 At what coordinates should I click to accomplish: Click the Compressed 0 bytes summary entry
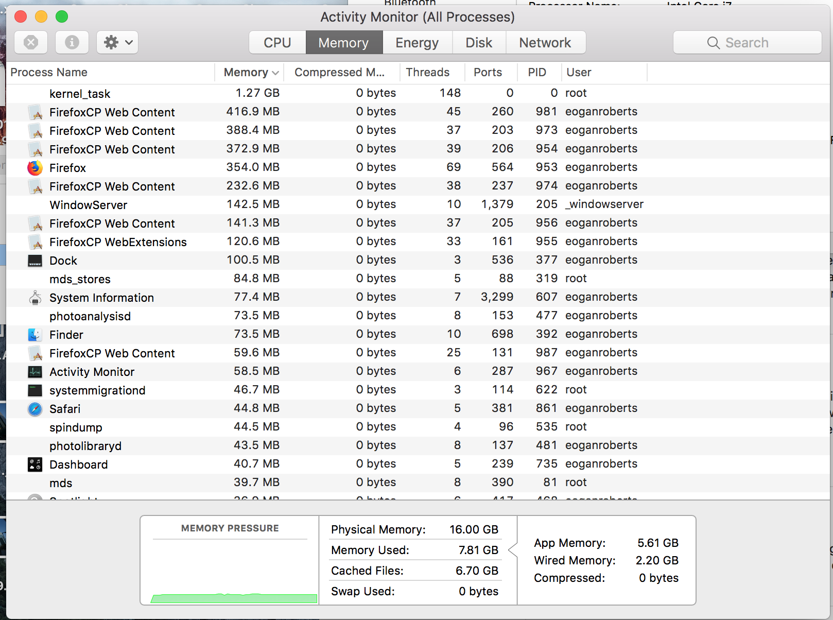pyautogui.click(x=606, y=578)
